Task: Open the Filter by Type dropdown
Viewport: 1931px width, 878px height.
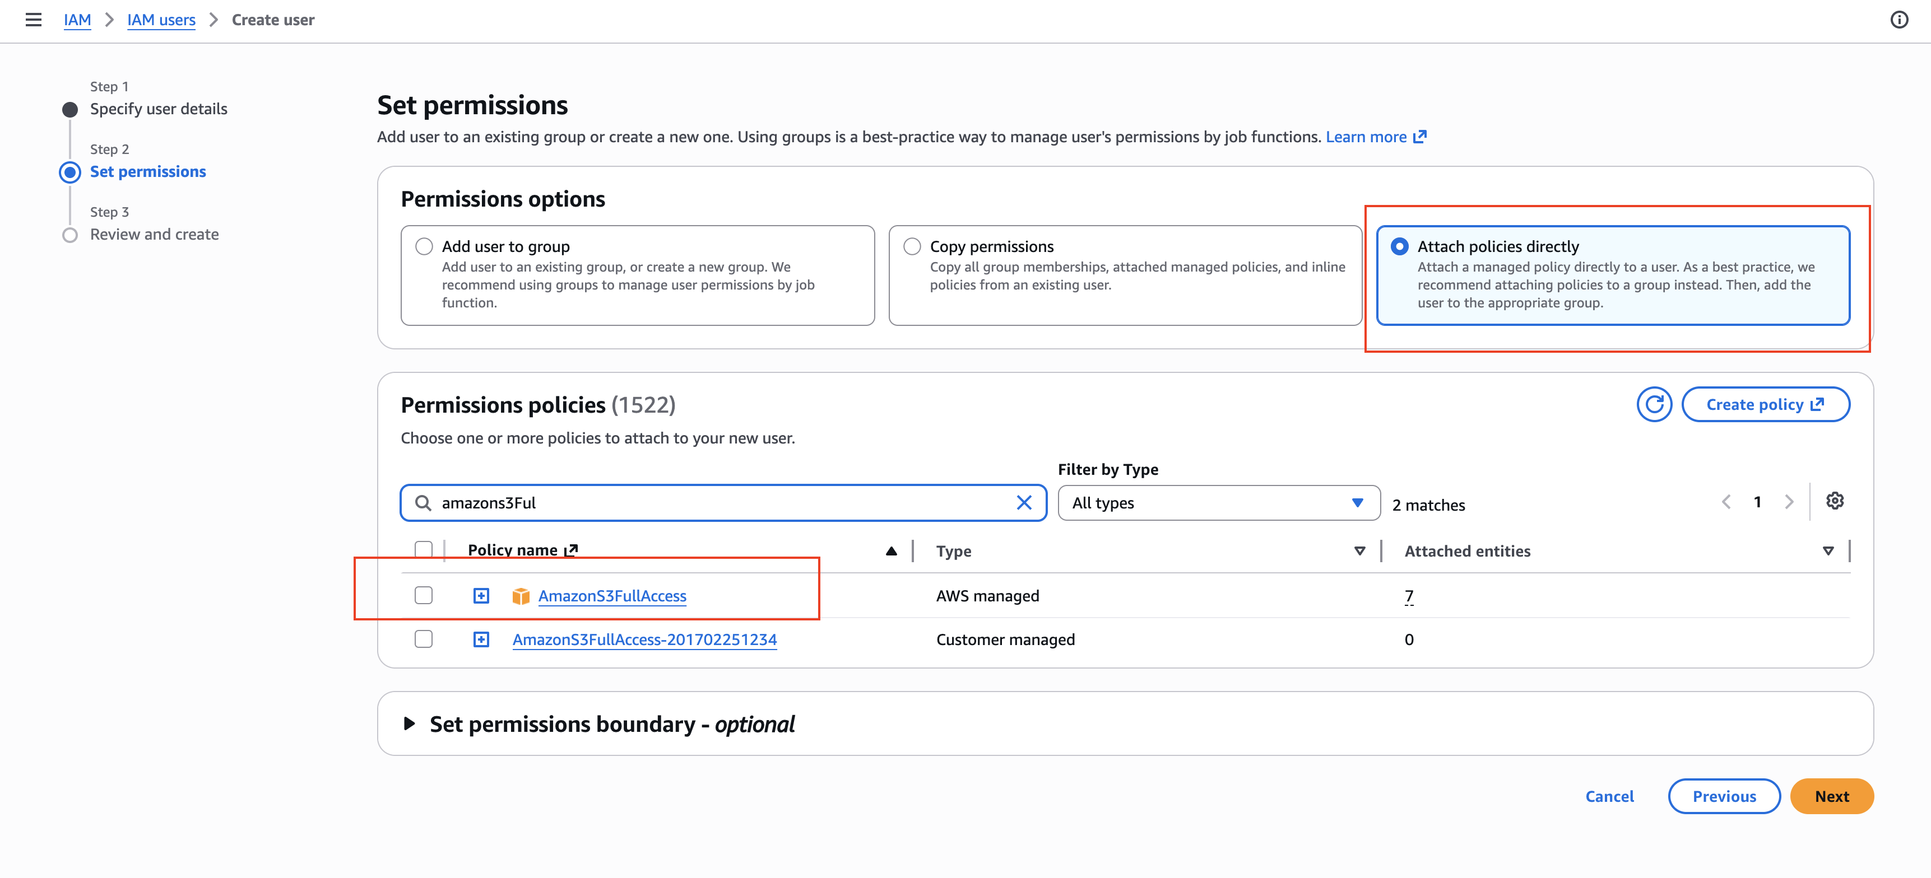Action: tap(1219, 503)
